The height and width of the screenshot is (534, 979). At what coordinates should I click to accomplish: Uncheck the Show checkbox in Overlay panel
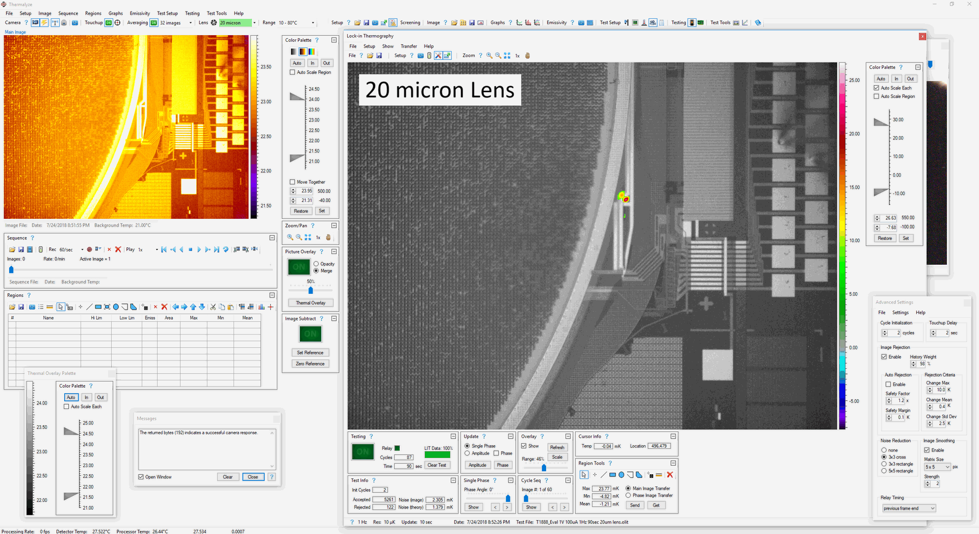point(524,446)
